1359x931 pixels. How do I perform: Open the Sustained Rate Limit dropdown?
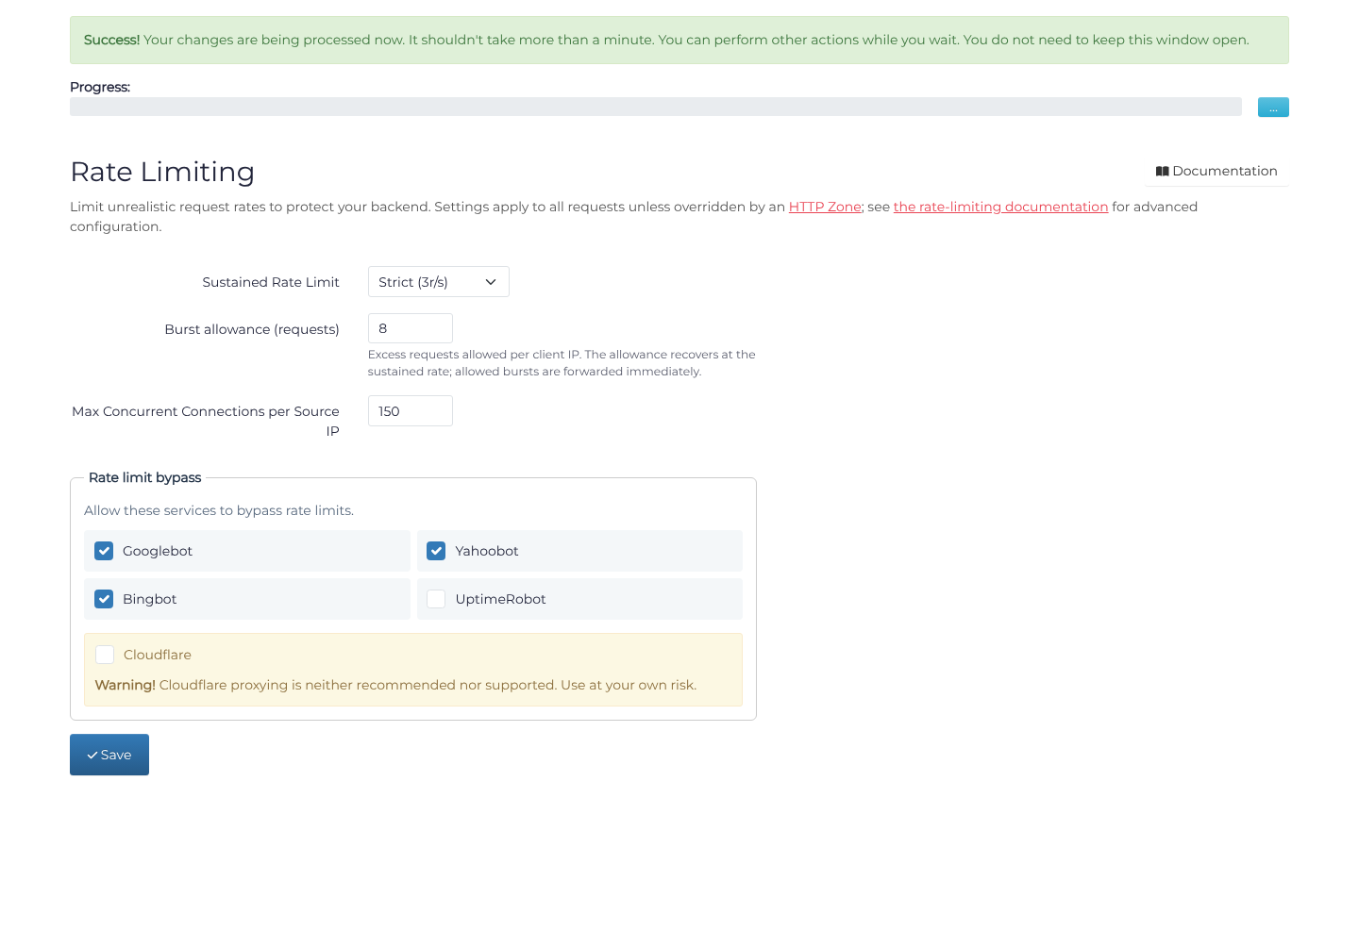coord(439,282)
